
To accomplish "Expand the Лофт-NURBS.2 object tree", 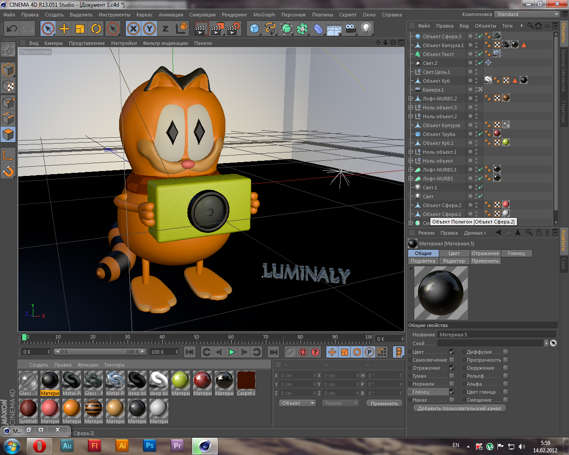I will point(411,99).
